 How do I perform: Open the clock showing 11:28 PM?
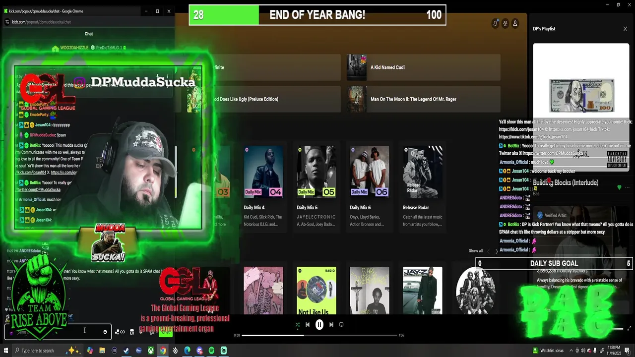coord(614,351)
